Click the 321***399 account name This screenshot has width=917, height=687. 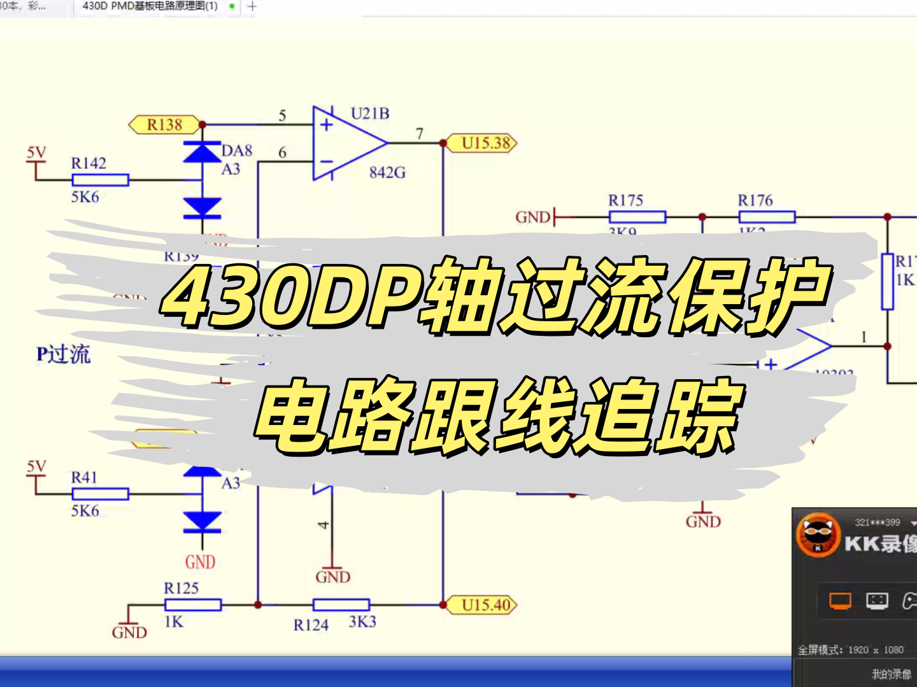coord(878,522)
